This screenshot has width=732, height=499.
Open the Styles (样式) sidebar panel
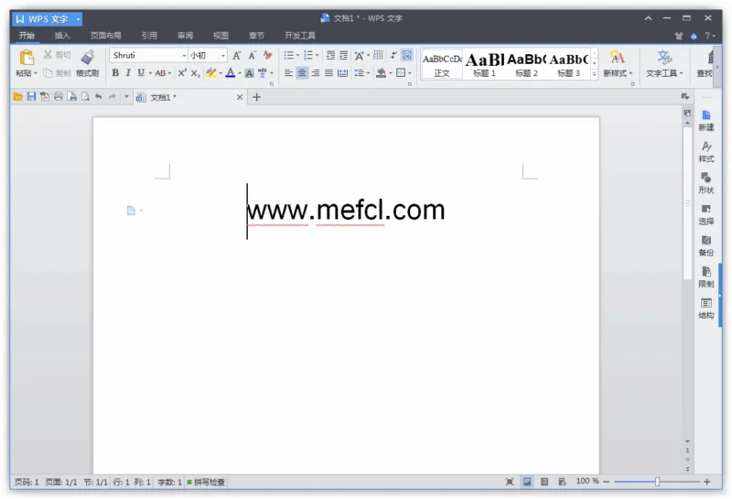705,152
